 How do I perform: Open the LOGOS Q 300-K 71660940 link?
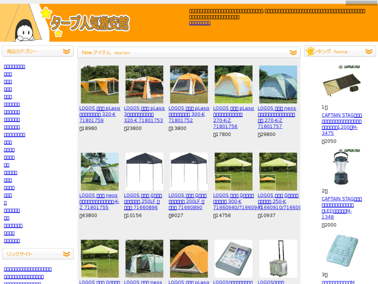point(235,201)
